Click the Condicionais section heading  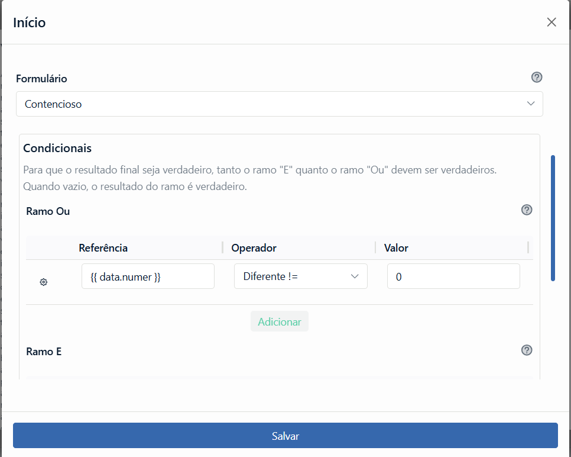[x=57, y=148]
